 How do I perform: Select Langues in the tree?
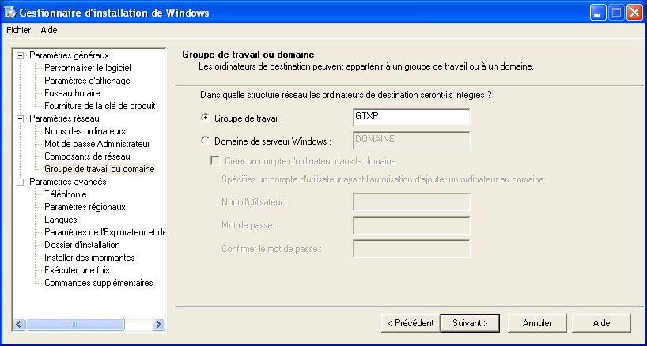pyautogui.click(x=61, y=220)
